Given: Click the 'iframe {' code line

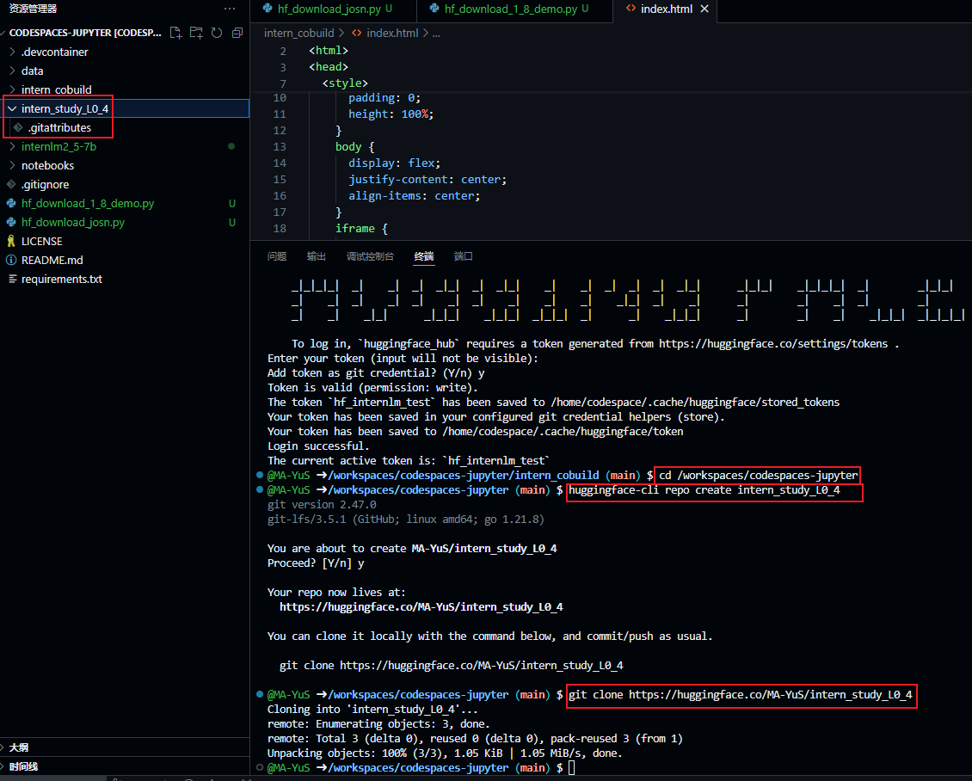Looking at the screenshot, I should (x=361, y=229).
